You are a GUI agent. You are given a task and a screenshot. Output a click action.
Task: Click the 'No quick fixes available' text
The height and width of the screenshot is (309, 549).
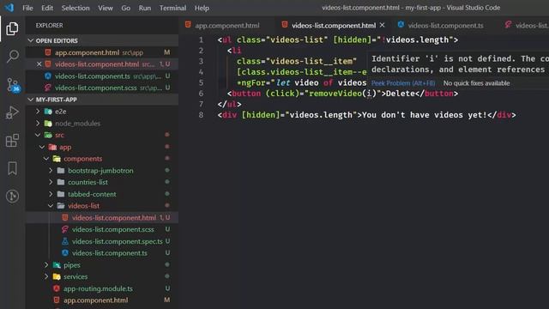pos(477,83)
